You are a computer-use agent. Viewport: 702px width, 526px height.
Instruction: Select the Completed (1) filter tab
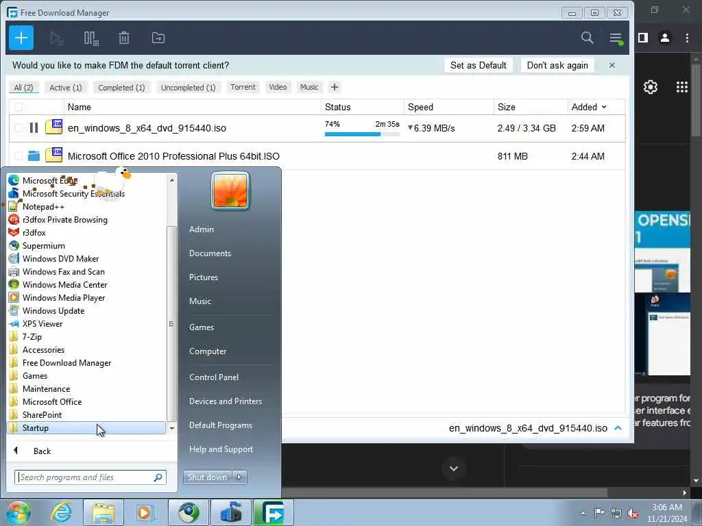121,88
